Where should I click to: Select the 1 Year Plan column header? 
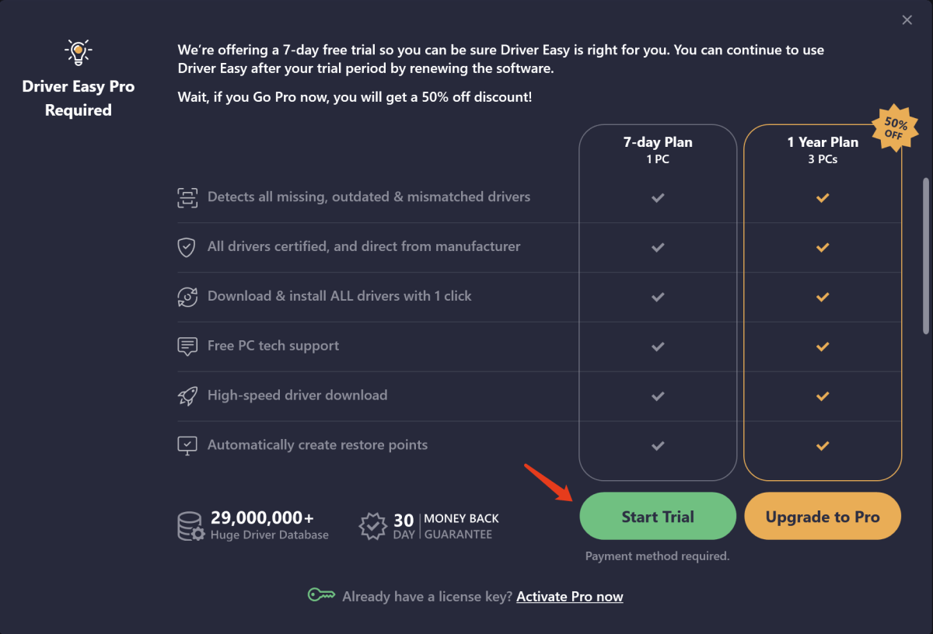point(823,149)
